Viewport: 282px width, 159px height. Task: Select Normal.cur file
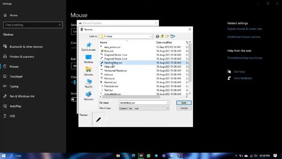coord(110,83)
